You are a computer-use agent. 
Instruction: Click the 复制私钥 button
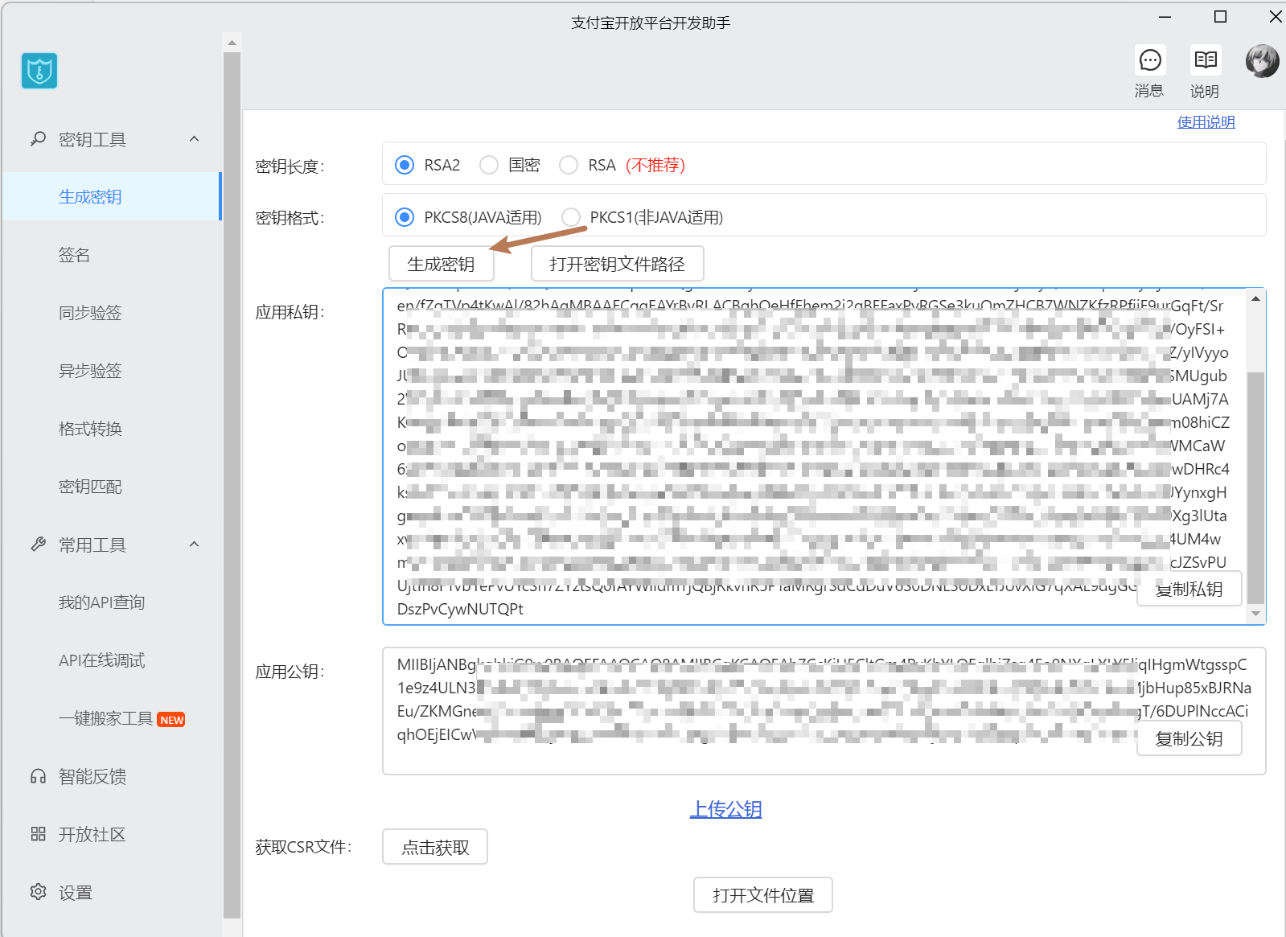pos(1189,589)
